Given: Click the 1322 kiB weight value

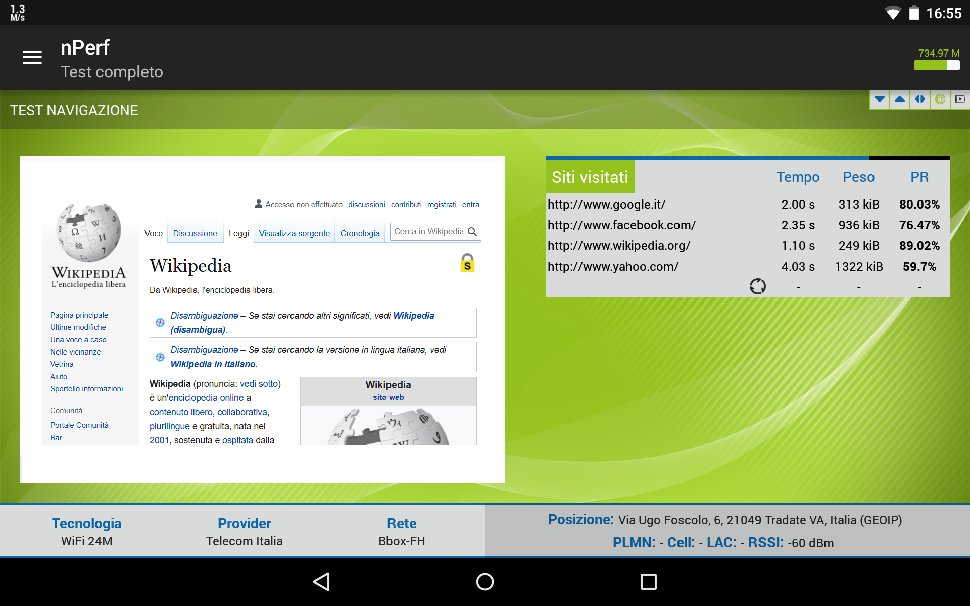Looking at the screenshot, I should click(859, 267).
